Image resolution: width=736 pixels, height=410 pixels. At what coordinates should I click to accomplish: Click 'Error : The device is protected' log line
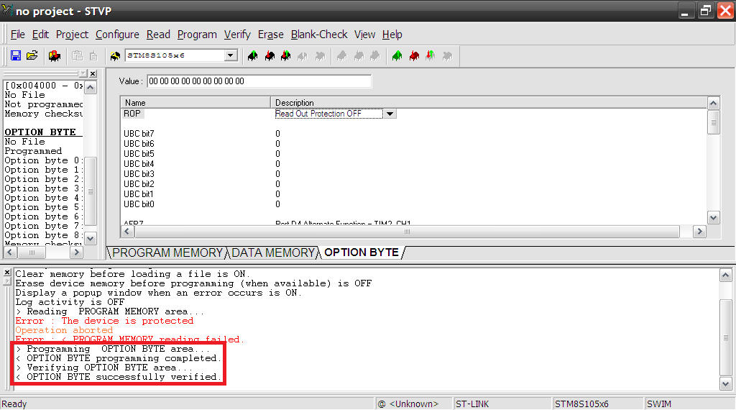click(104, 321)
